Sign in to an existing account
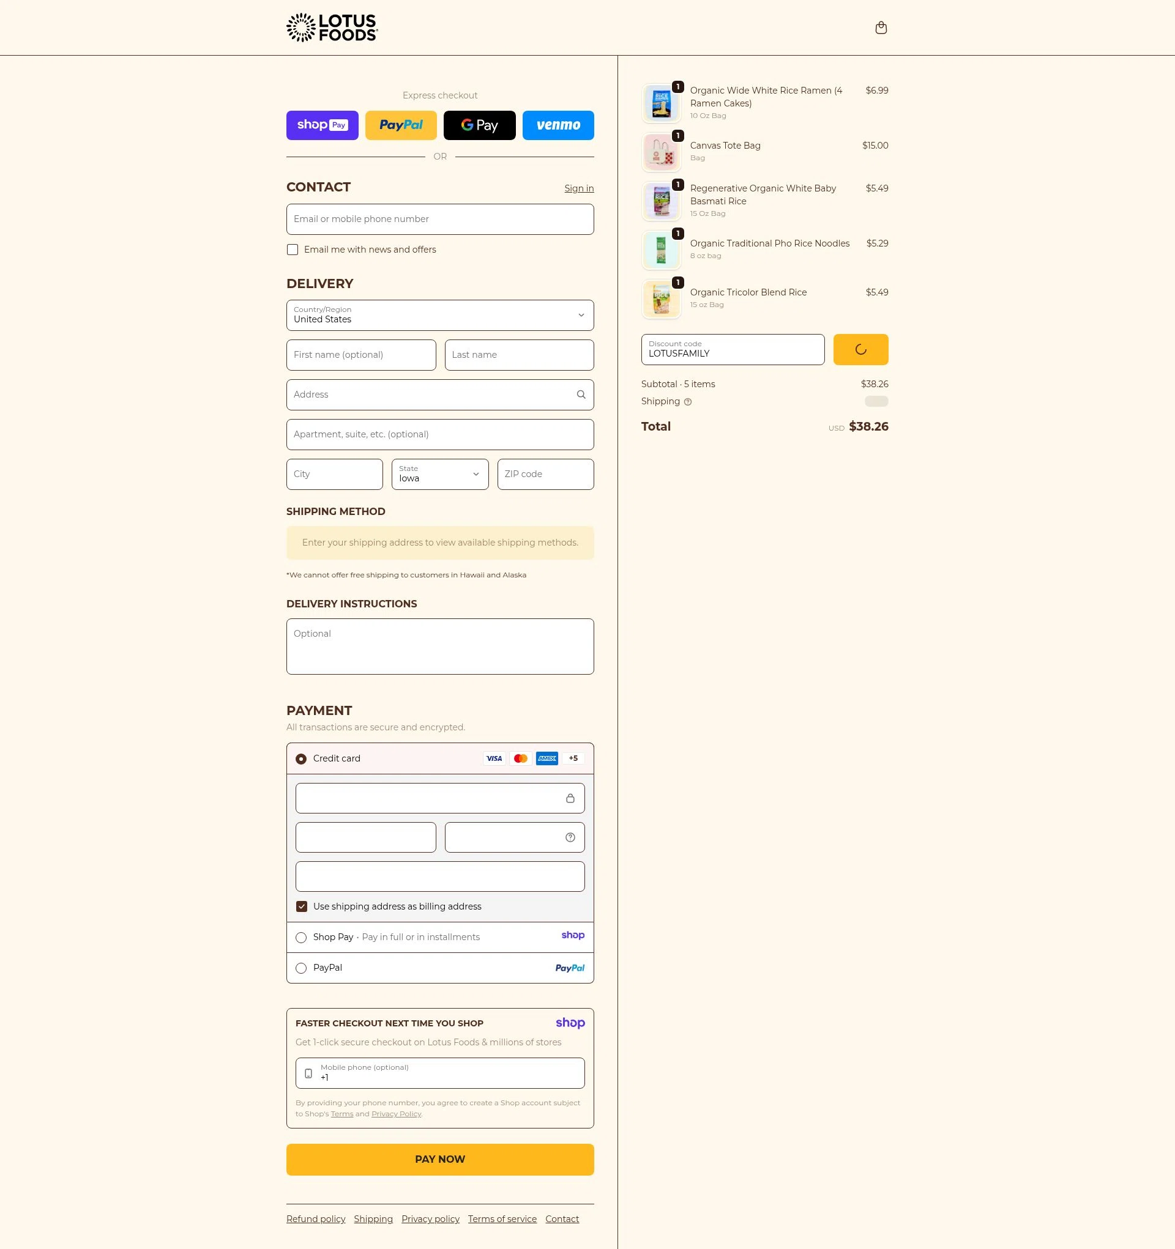Screen dimensions: 1175x1249 click(x=578, y=188)
